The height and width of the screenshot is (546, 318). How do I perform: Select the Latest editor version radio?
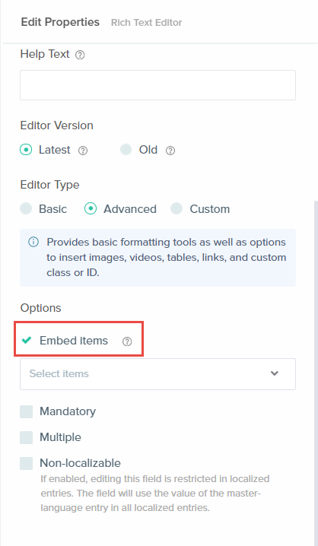[x=26, y=150]
